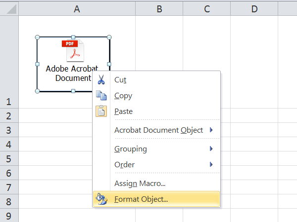This screenshot has width=297, height=222.
Task: Click the top-left resize handle of object
Action: coord(38,37)
